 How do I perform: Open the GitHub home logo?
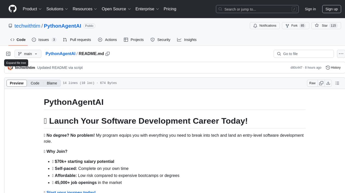pyautogui.click(x=12, y=9)
